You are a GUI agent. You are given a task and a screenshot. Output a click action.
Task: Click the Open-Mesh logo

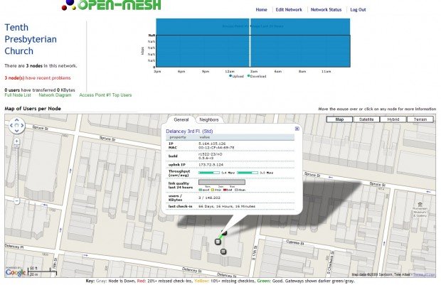pyautogui.click(x=112, y=5)
